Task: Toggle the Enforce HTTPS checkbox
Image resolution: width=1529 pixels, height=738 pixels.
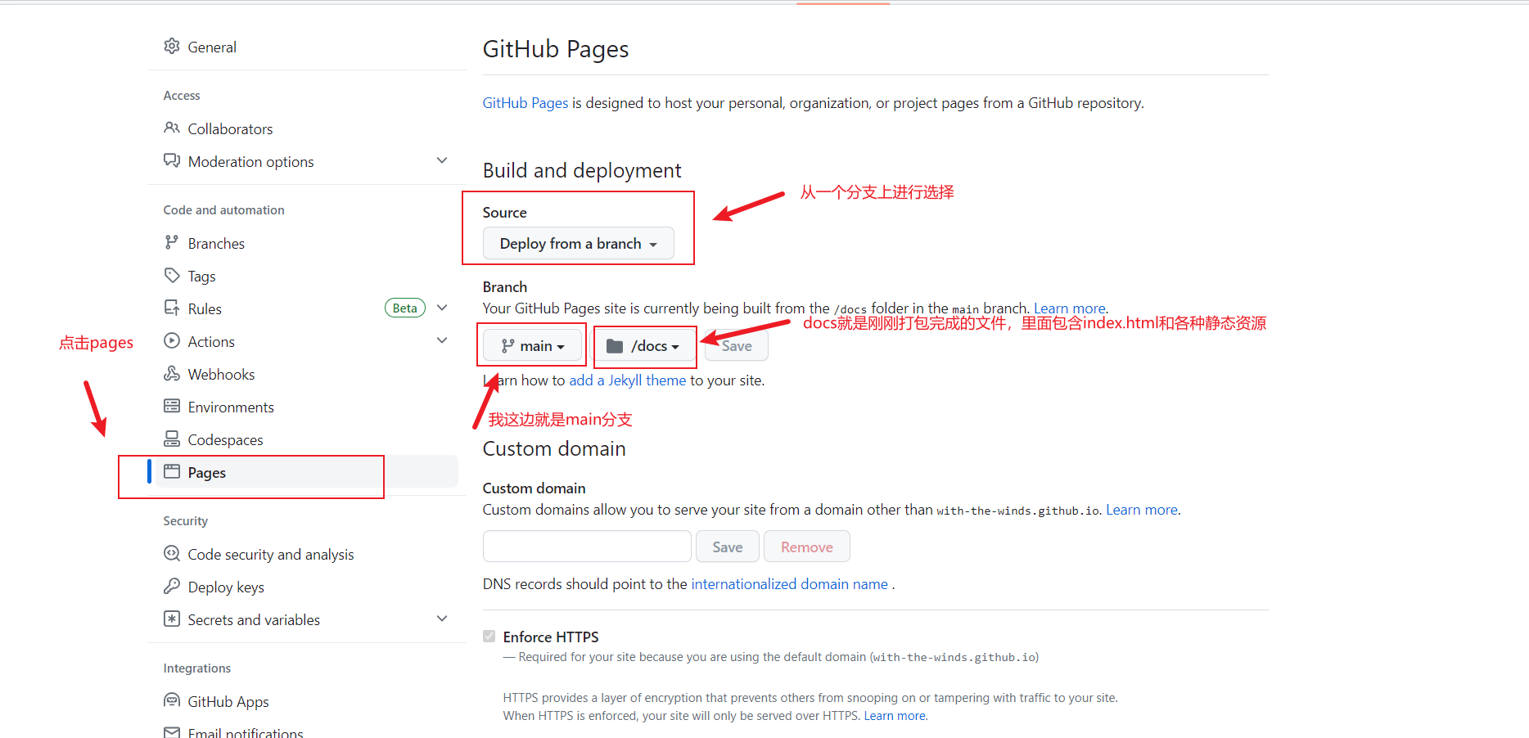Action: (489, 637)
